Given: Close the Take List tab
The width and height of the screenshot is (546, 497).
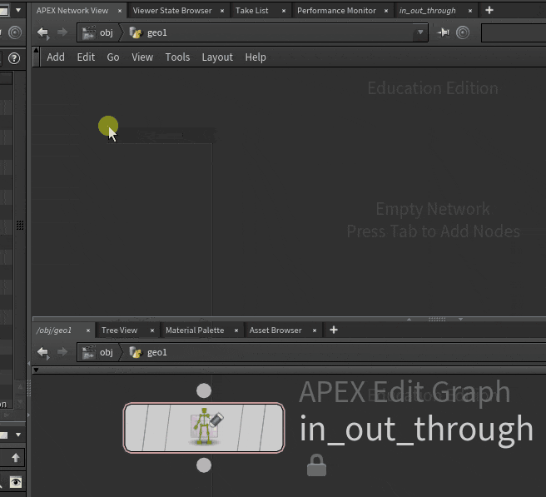Looking at the screenshot, I should (x=284, y=11).
